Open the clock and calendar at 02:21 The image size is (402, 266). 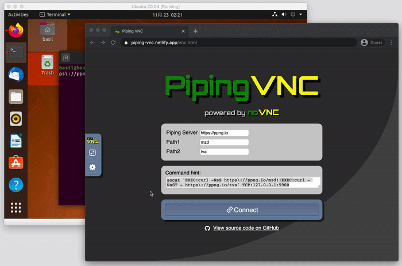pos(168,15)
